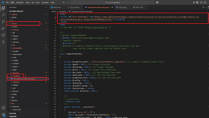This screenshot has height=118, width=209.
Task: Go back with the left arrow
Action: click(x=64, y=2)
